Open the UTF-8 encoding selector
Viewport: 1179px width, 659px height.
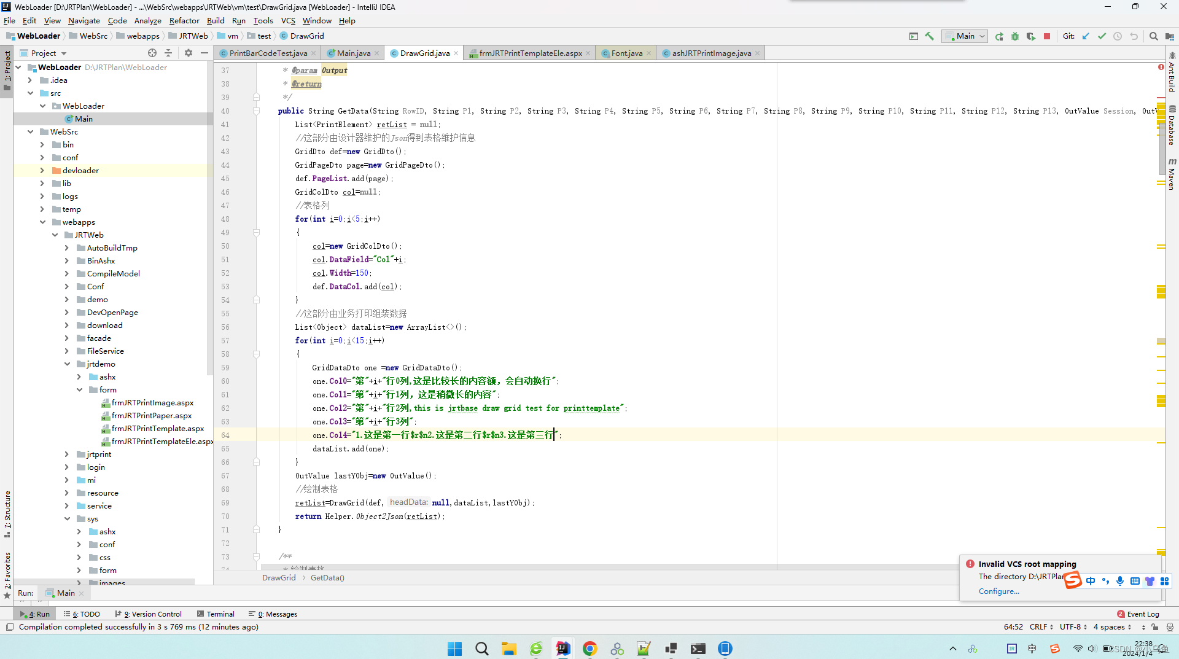1073,627
